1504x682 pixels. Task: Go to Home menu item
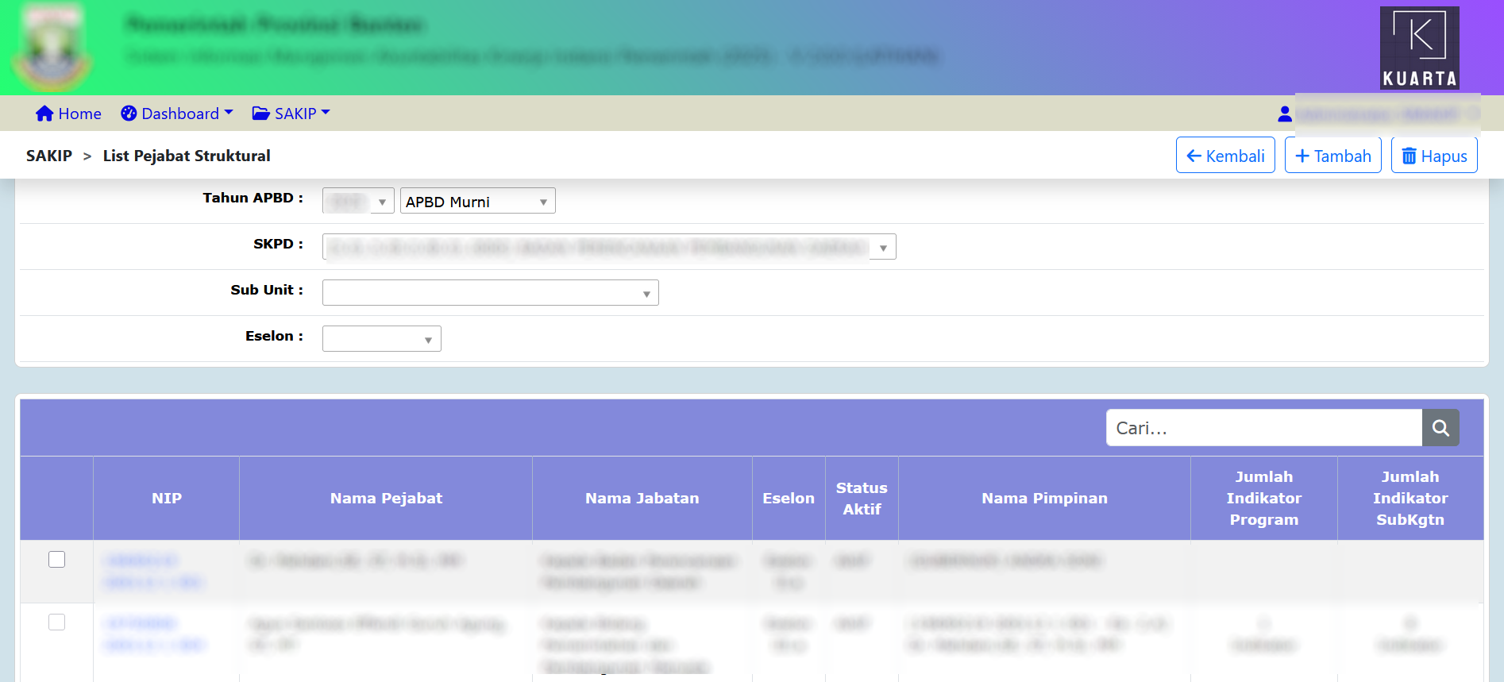point(68,114)
